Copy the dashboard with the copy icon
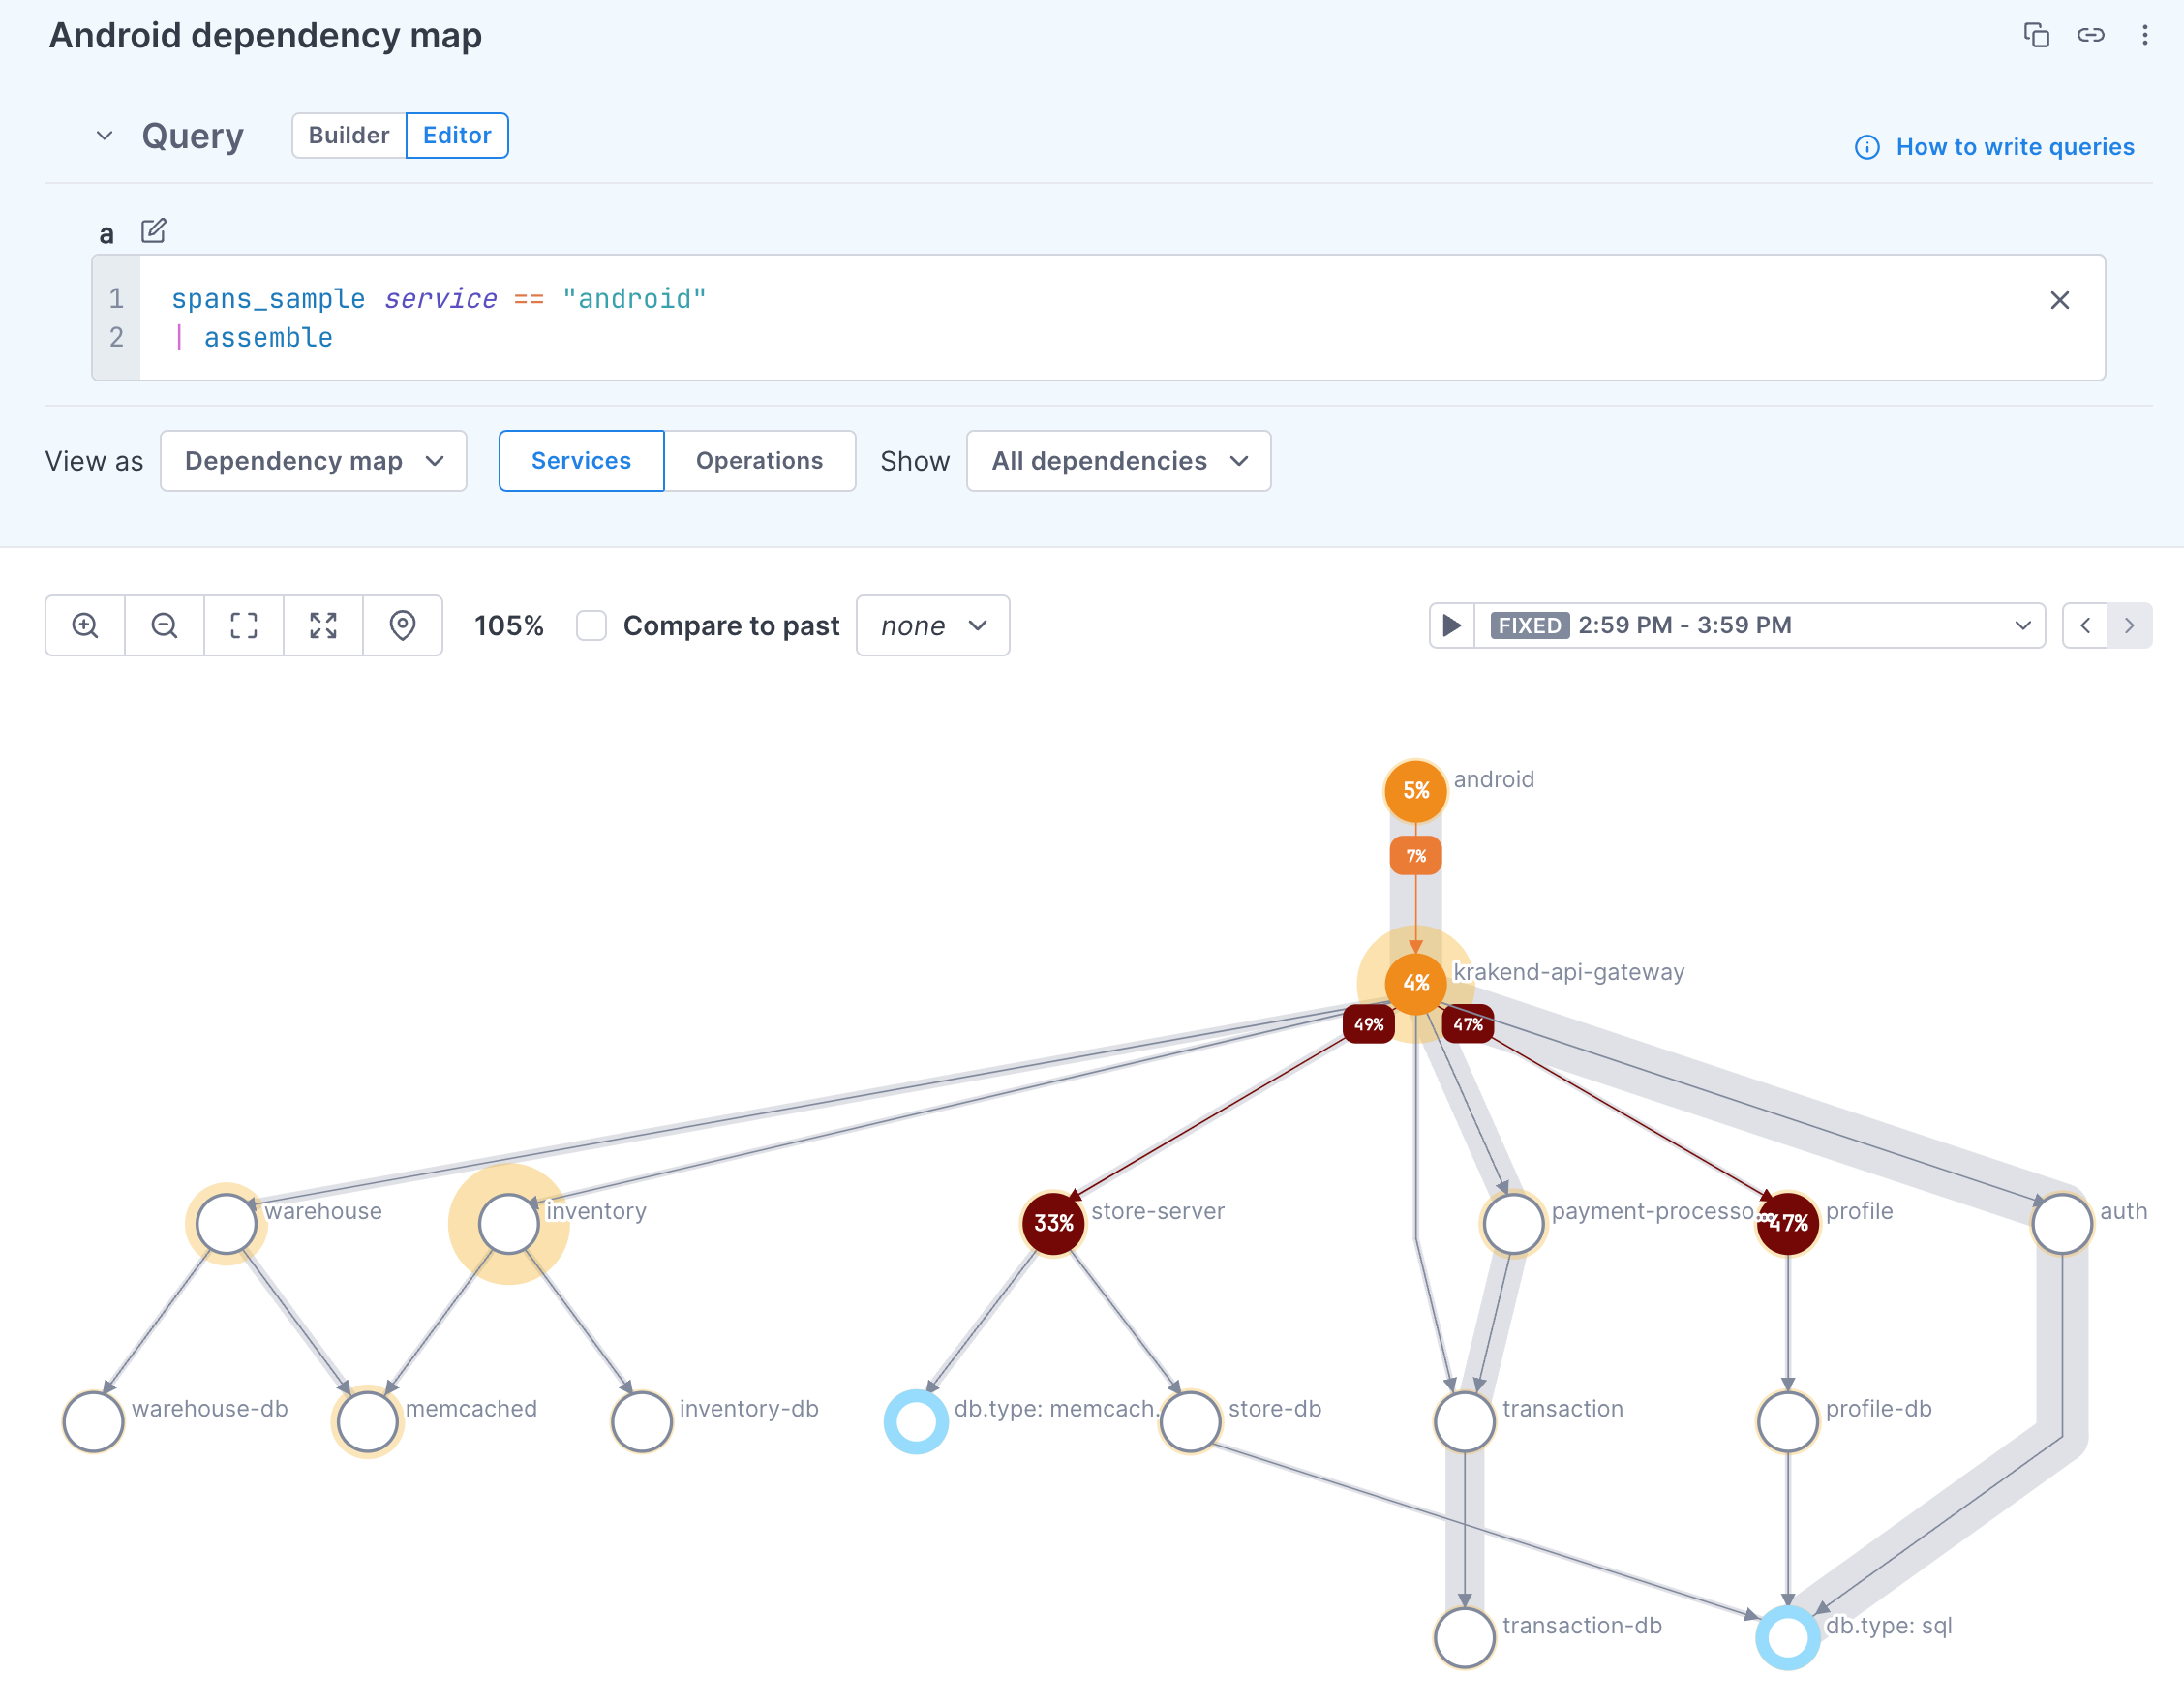Screen dimensions: 2184x1706 click(2036, 34)
